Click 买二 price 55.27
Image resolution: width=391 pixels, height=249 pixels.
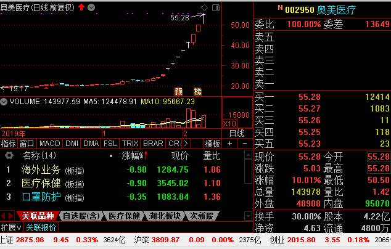pyautogui.click(x=310, y=108)
